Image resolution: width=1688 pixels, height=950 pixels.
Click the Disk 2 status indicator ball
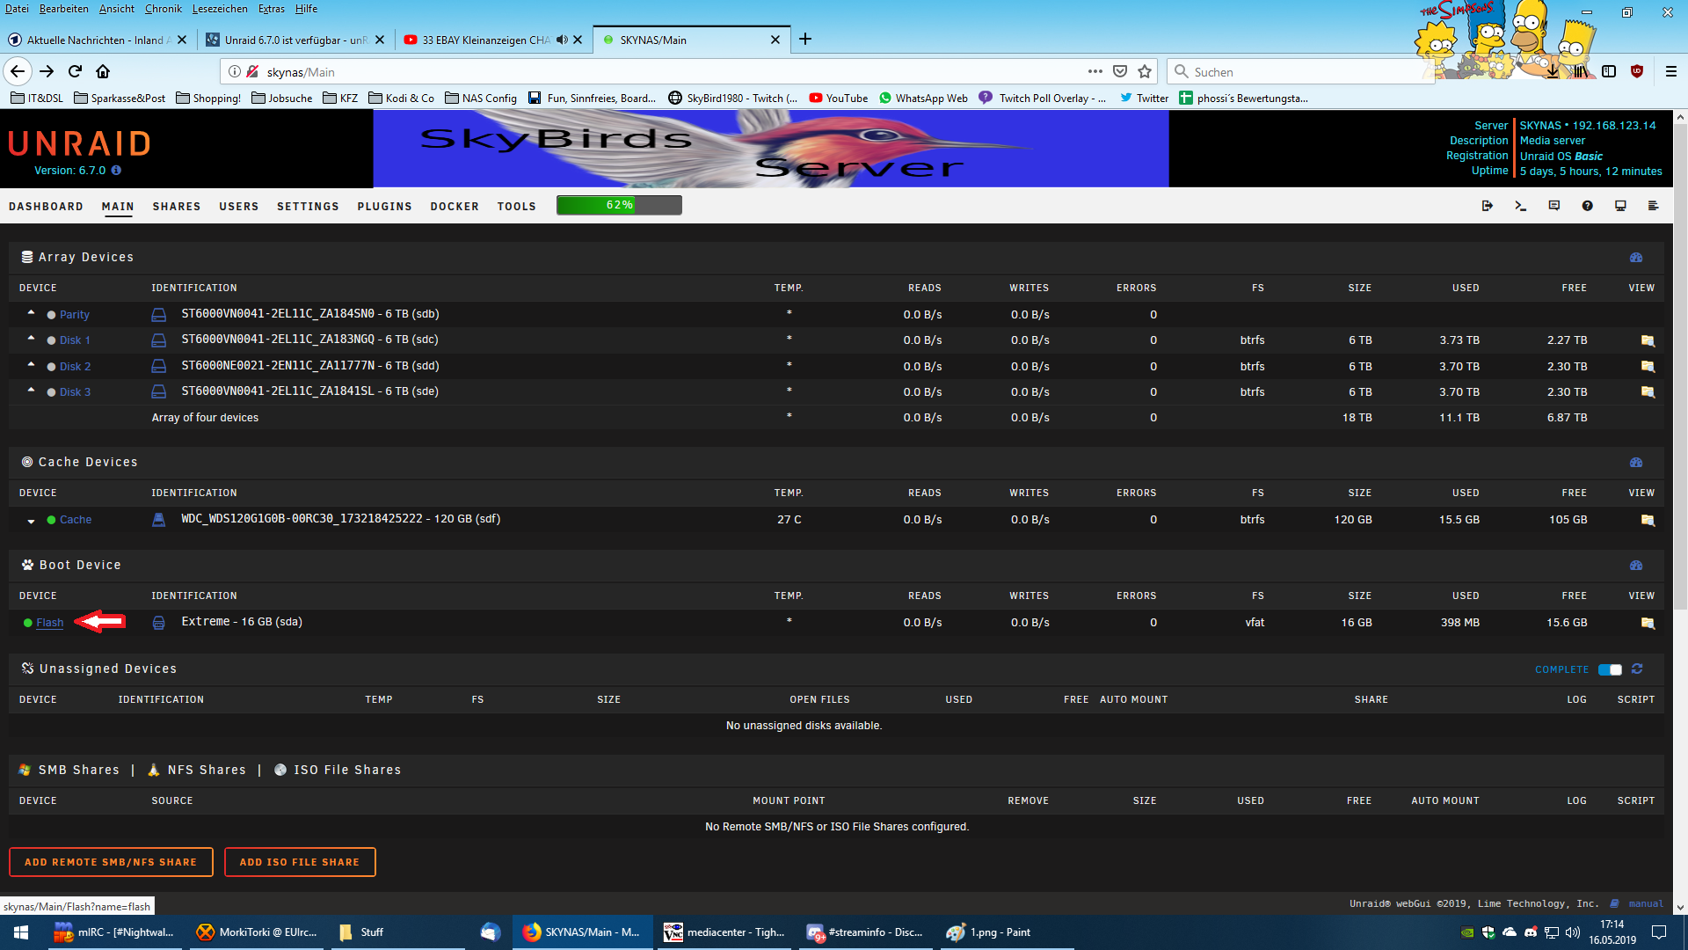(51, 367)
